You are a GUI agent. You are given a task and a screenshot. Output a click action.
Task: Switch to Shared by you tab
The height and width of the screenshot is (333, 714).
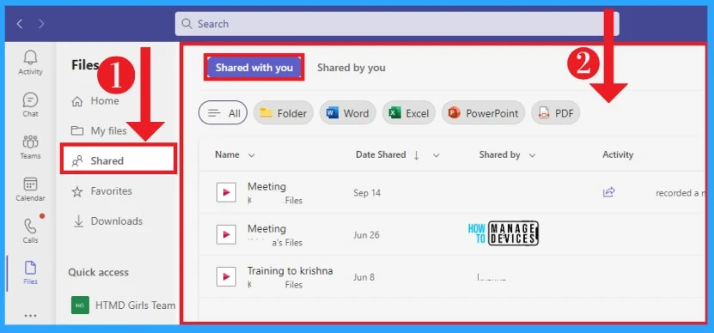[x=351, y=68]
